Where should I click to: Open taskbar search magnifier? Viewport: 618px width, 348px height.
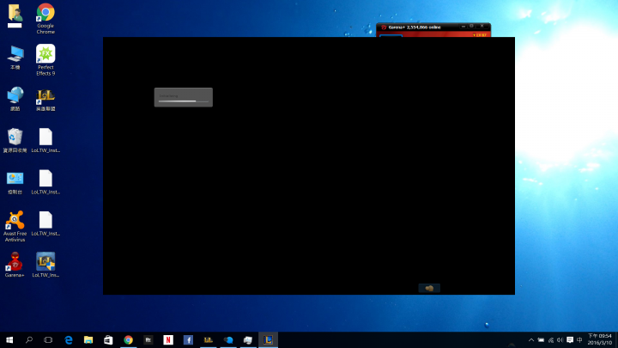click(29, 339)
